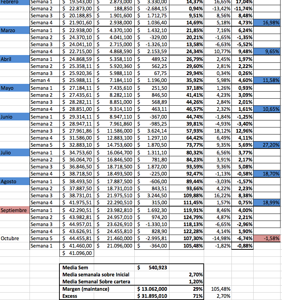The height and width of the screenshot is (300, 282).
Task: Click the 71% excess percentage cell
Action: (x=187, y=296)
